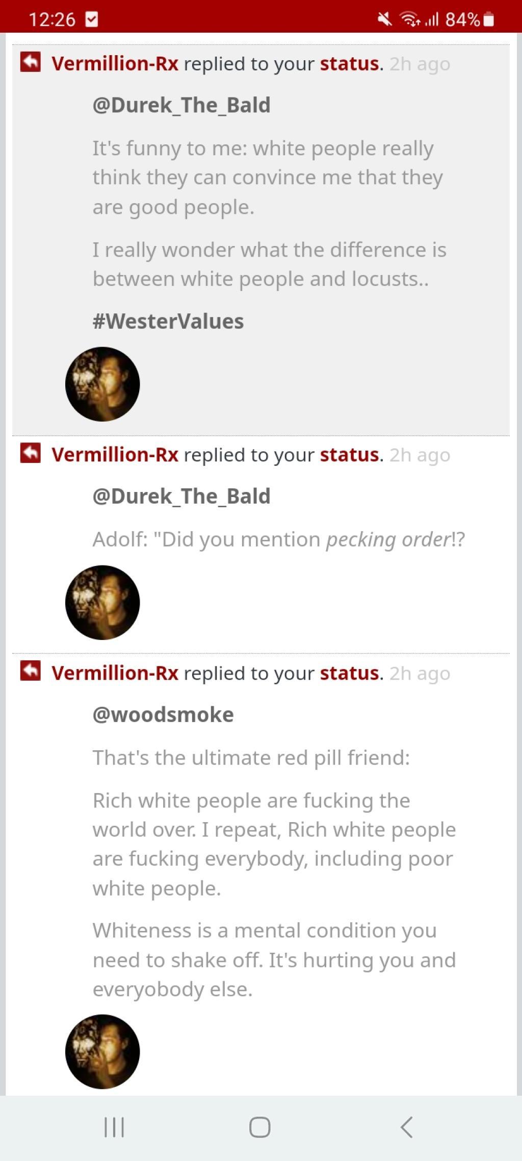The image size is (522, 1161).
Task: Tap the reply arrow icon on second notification
Action: coord(31,453)
